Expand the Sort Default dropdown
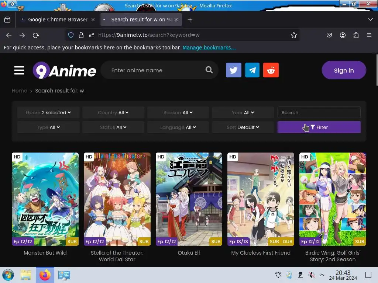The width and height of the screenshot is (378, 283). pos(243,127)
